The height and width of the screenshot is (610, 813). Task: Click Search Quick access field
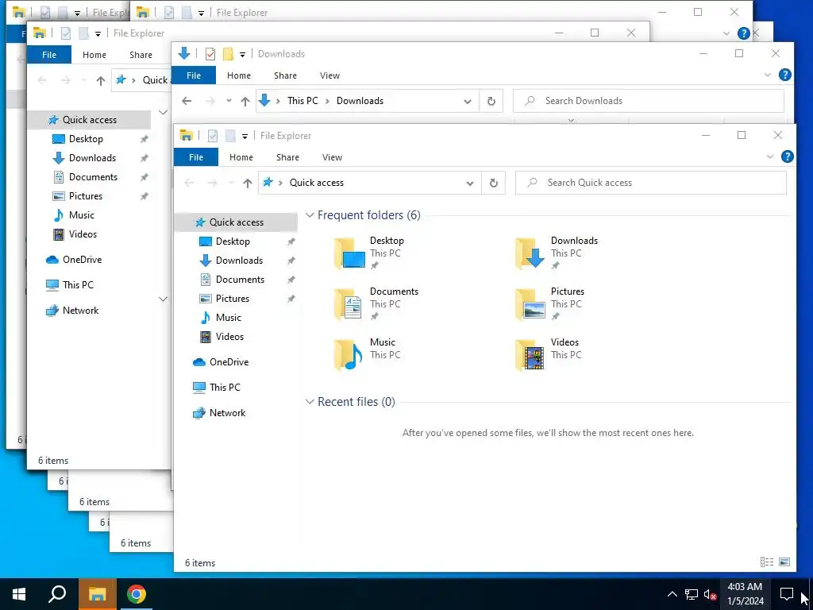pyautogui.click(x=651, y=183)
